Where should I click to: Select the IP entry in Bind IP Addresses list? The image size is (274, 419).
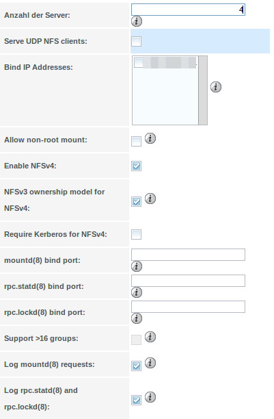point(165,62)
